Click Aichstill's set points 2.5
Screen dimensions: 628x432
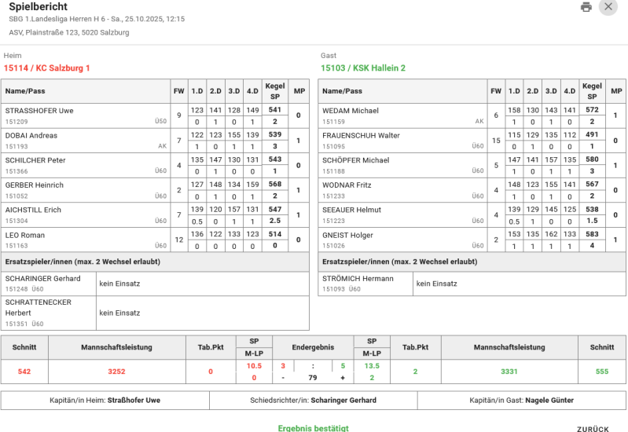275,221
